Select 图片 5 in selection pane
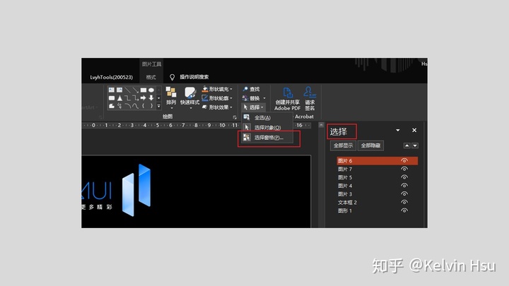Screen dimensions: 509x286 coord(345,177)
